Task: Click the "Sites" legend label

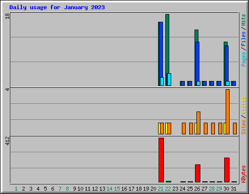Action: tap(244, 127)
